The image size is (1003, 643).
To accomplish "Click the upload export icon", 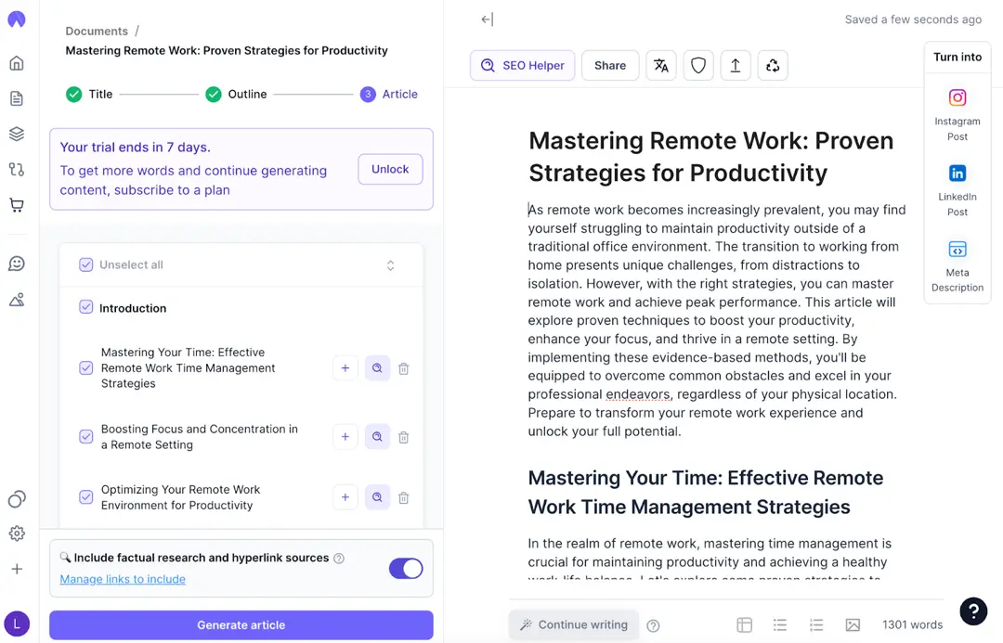I will point(736,65).
